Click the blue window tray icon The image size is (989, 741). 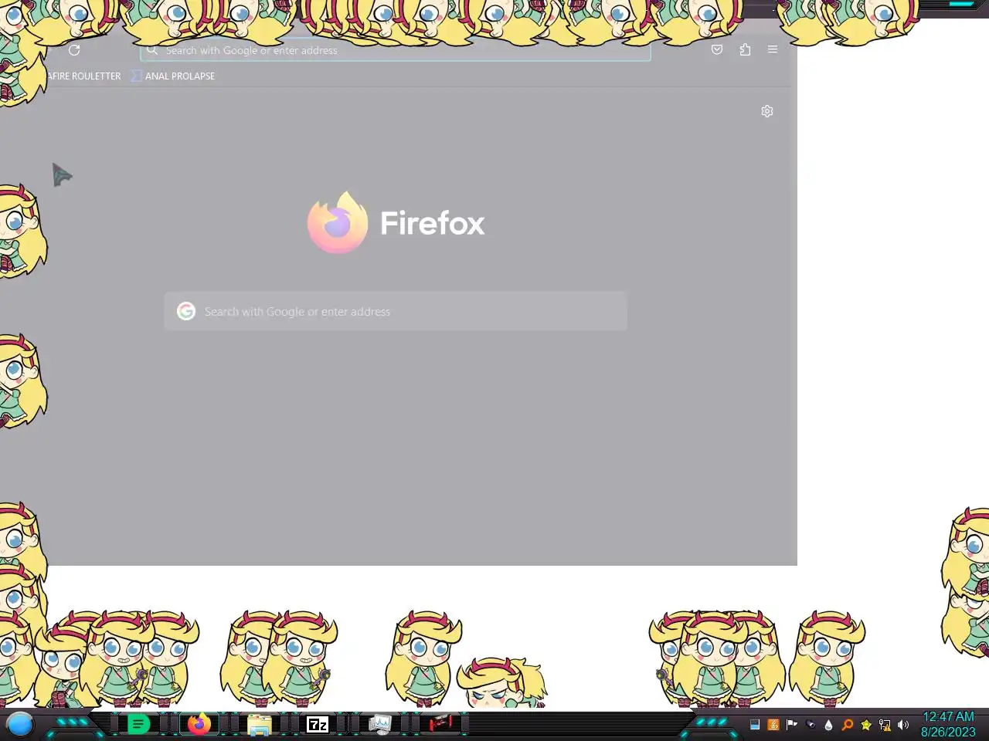coord(755,725)
